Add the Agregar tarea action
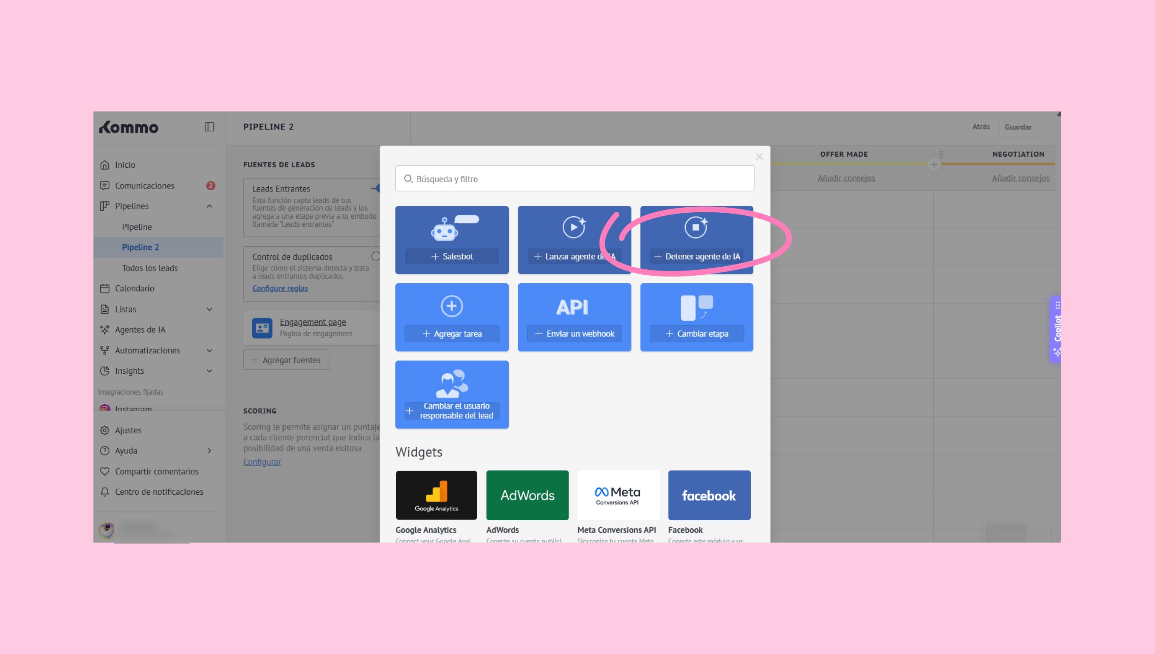 452,317
